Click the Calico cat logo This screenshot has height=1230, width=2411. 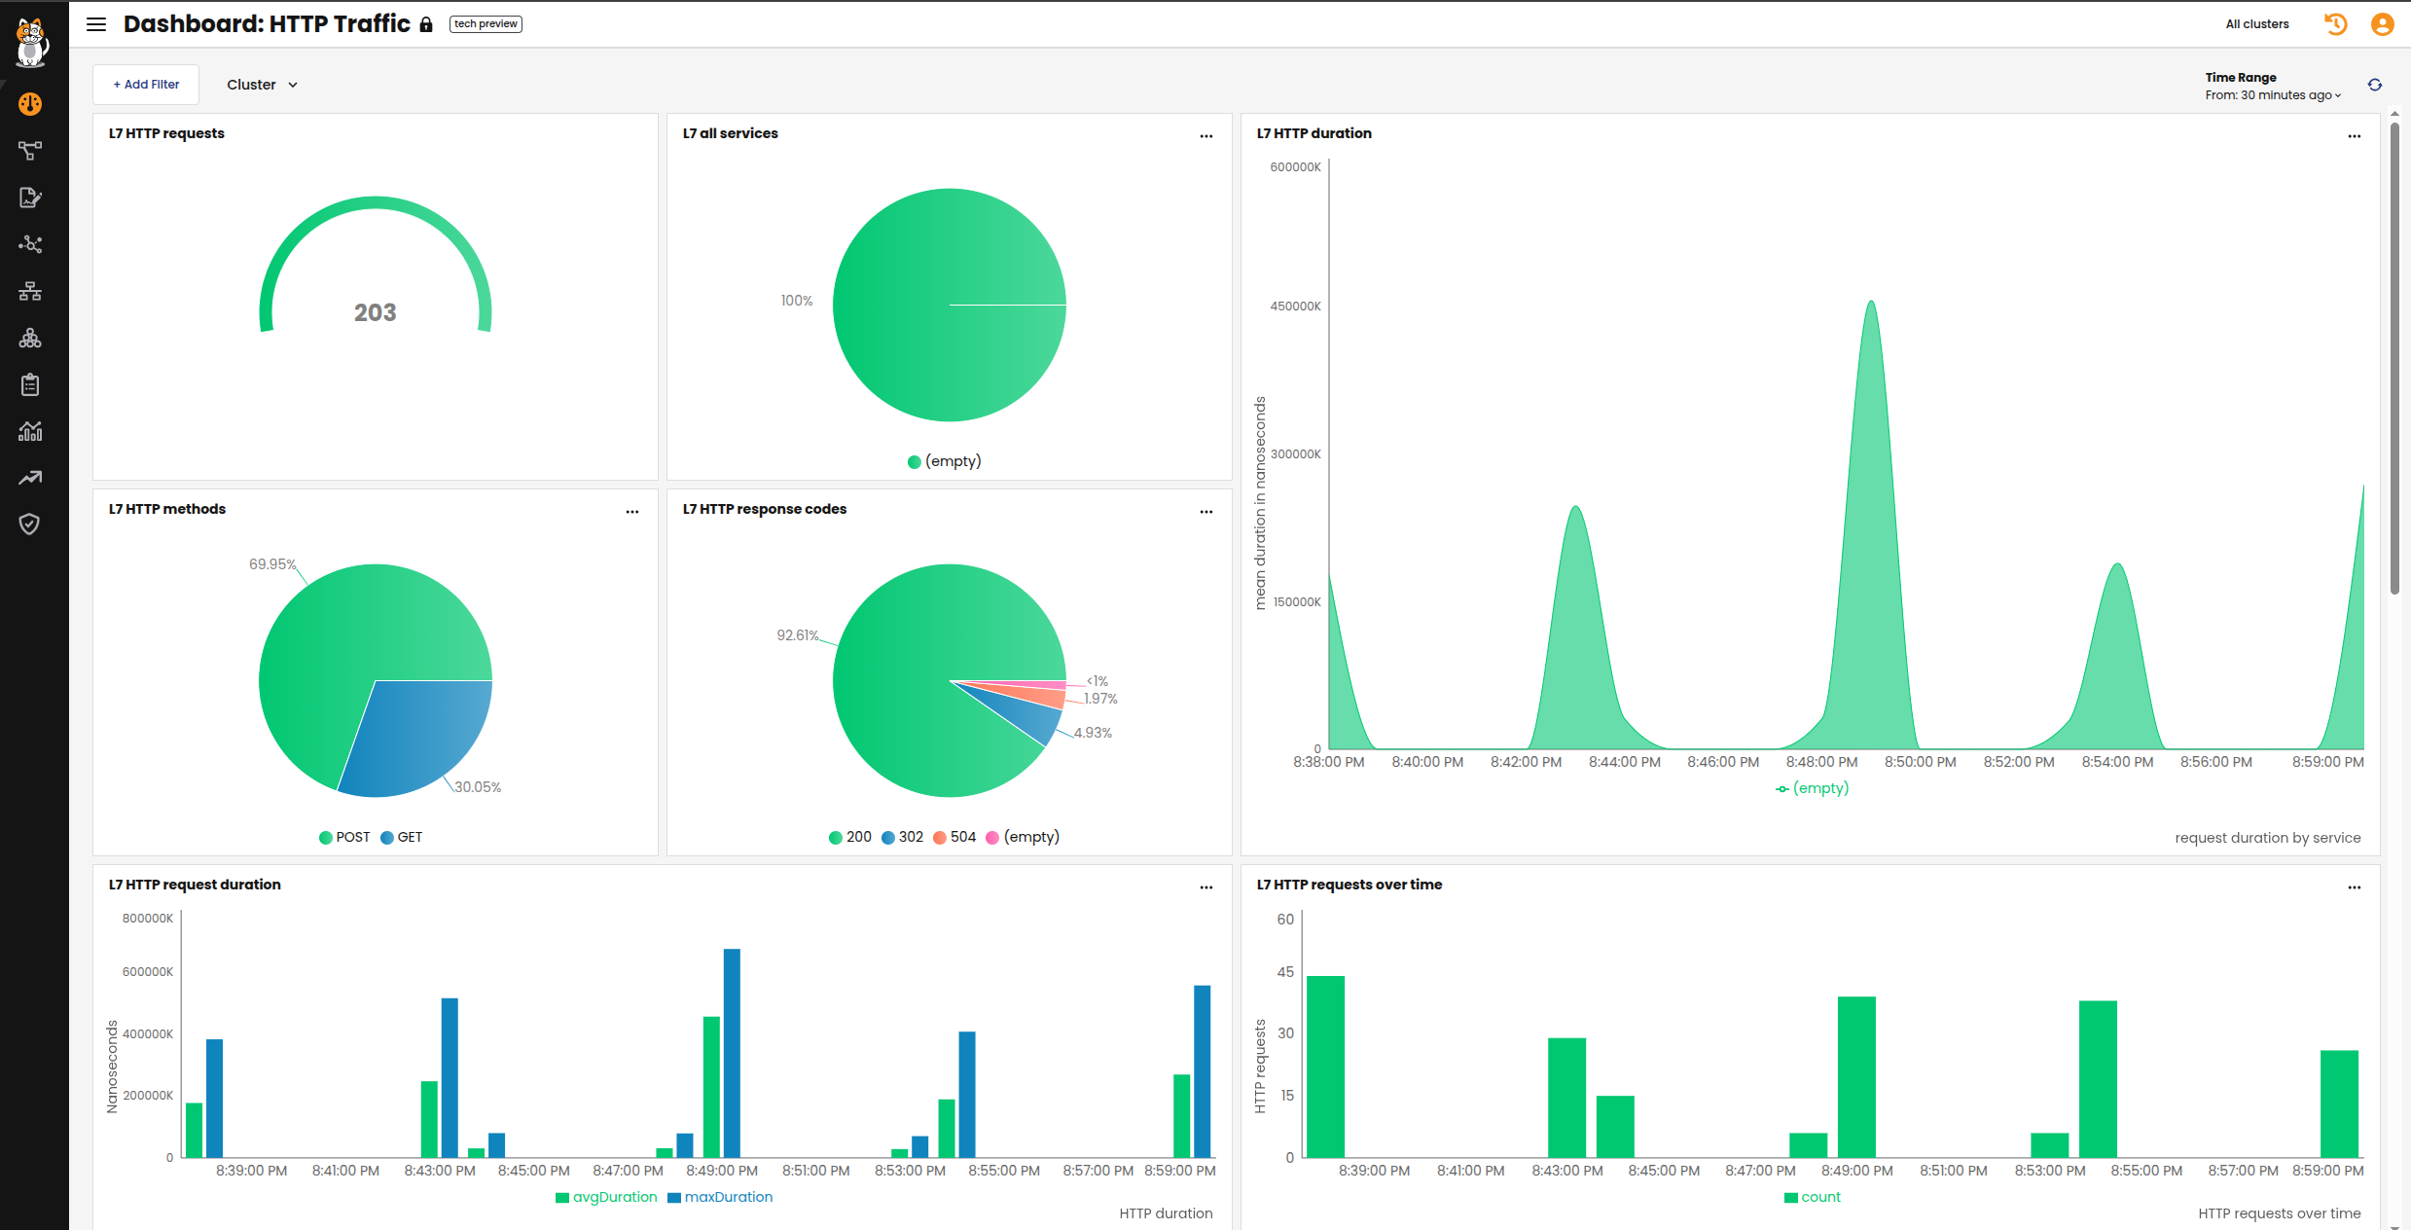click(x=31, y=43)
